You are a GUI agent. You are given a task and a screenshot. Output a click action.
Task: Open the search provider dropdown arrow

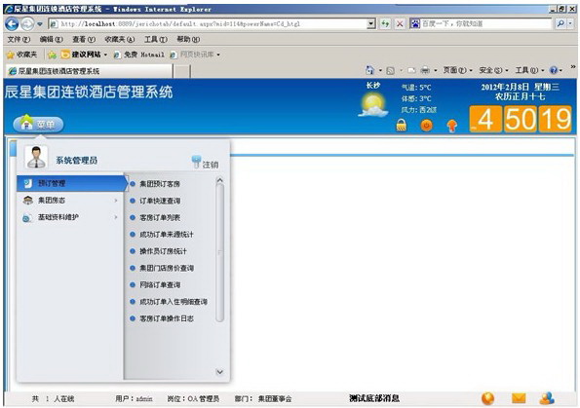pos(570,23)
